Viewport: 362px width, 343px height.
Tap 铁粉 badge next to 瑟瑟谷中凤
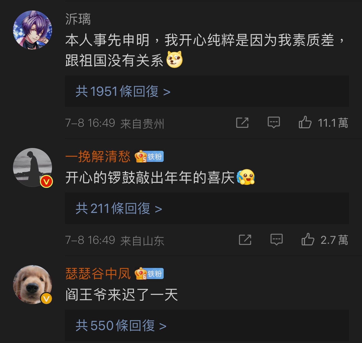149,273
